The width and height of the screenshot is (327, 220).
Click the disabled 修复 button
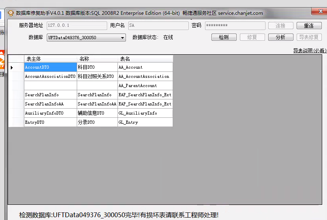click(x=252, y=37)
